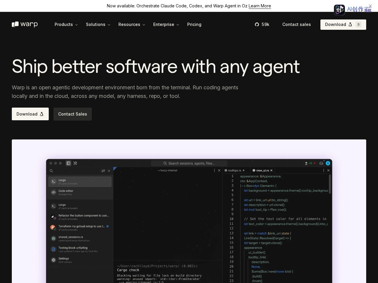Open the Code editor Multiple files row
Screen dimensions: 378x283
click(80, 192)
